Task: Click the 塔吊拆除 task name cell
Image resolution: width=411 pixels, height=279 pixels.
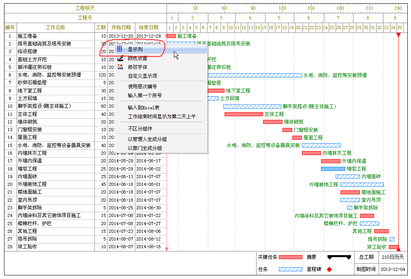Action: (56, 239)
